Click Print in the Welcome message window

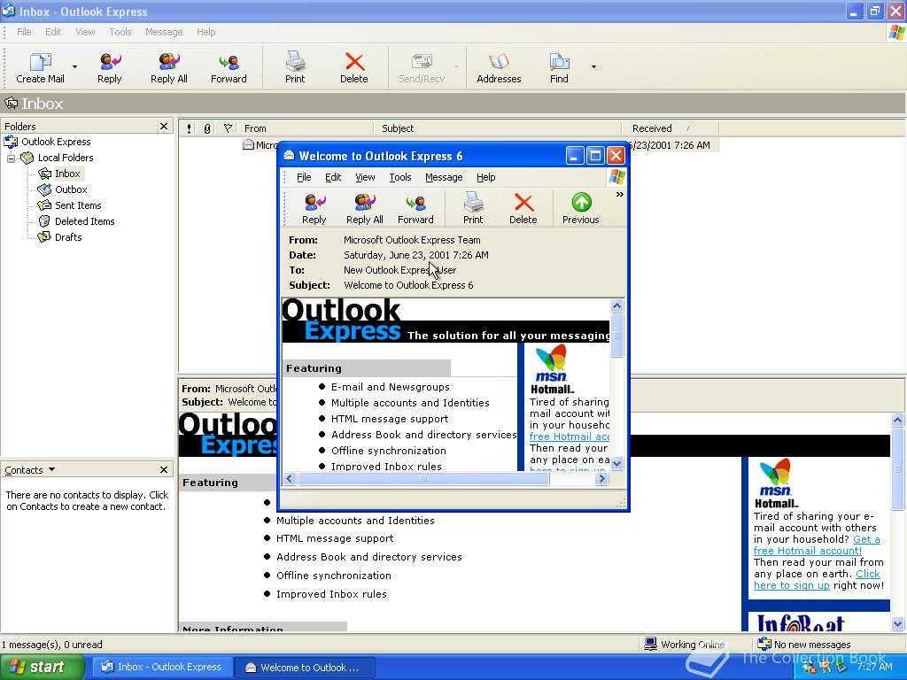coord(473,209)
